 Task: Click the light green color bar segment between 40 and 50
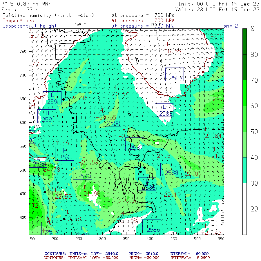click(x=244, y=145)
